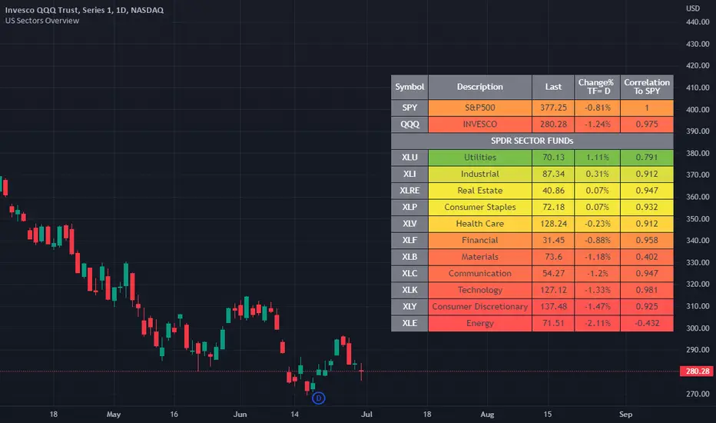Click Consumer Discretionary last price 137.48
This screenshot has width=716, height=423.
(x=553, y=306)
